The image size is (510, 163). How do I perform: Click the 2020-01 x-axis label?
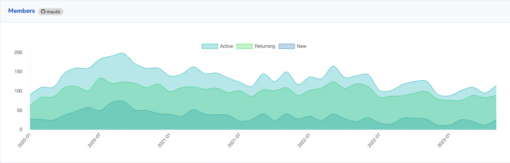tap(24, 140)
